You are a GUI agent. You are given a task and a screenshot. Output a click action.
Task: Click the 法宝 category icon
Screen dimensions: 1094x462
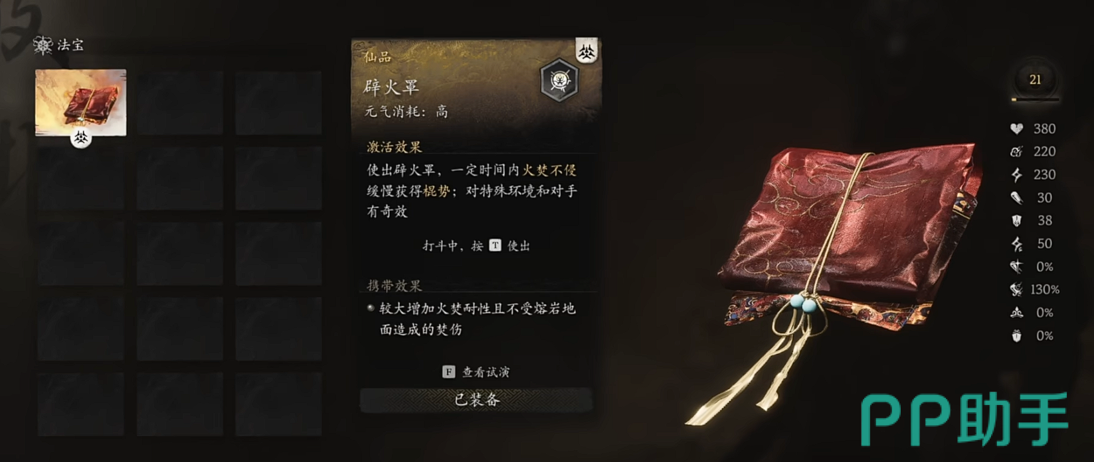point(43,45)
